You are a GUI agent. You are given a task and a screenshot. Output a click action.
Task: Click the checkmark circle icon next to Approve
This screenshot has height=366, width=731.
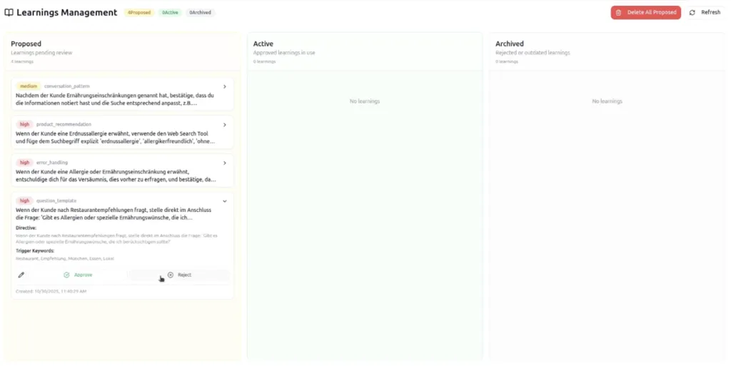tap(66, 275)
